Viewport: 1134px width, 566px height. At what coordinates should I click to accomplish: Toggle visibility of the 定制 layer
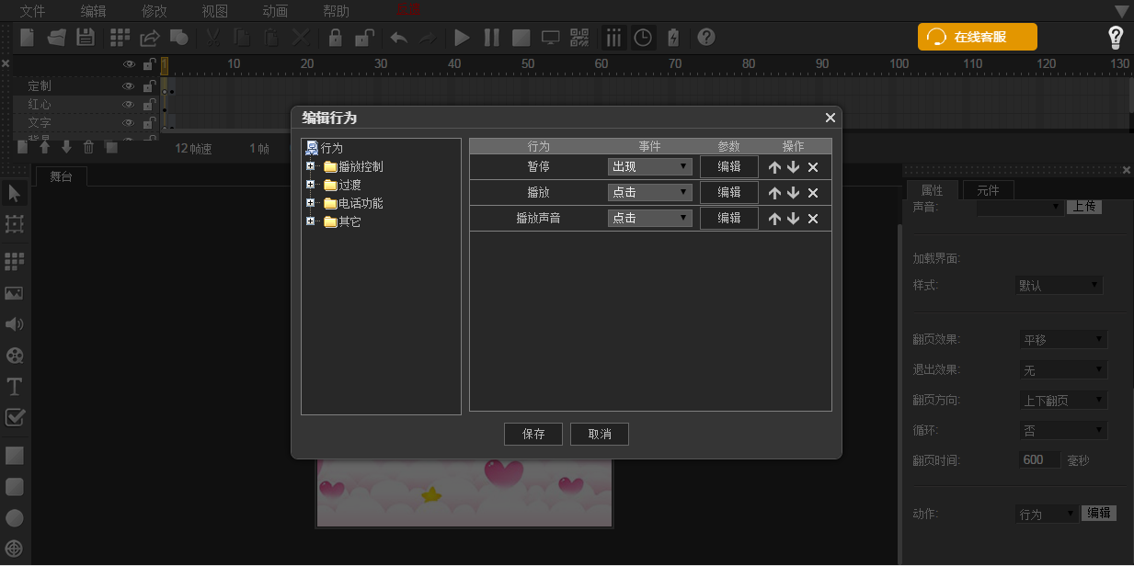129,86
